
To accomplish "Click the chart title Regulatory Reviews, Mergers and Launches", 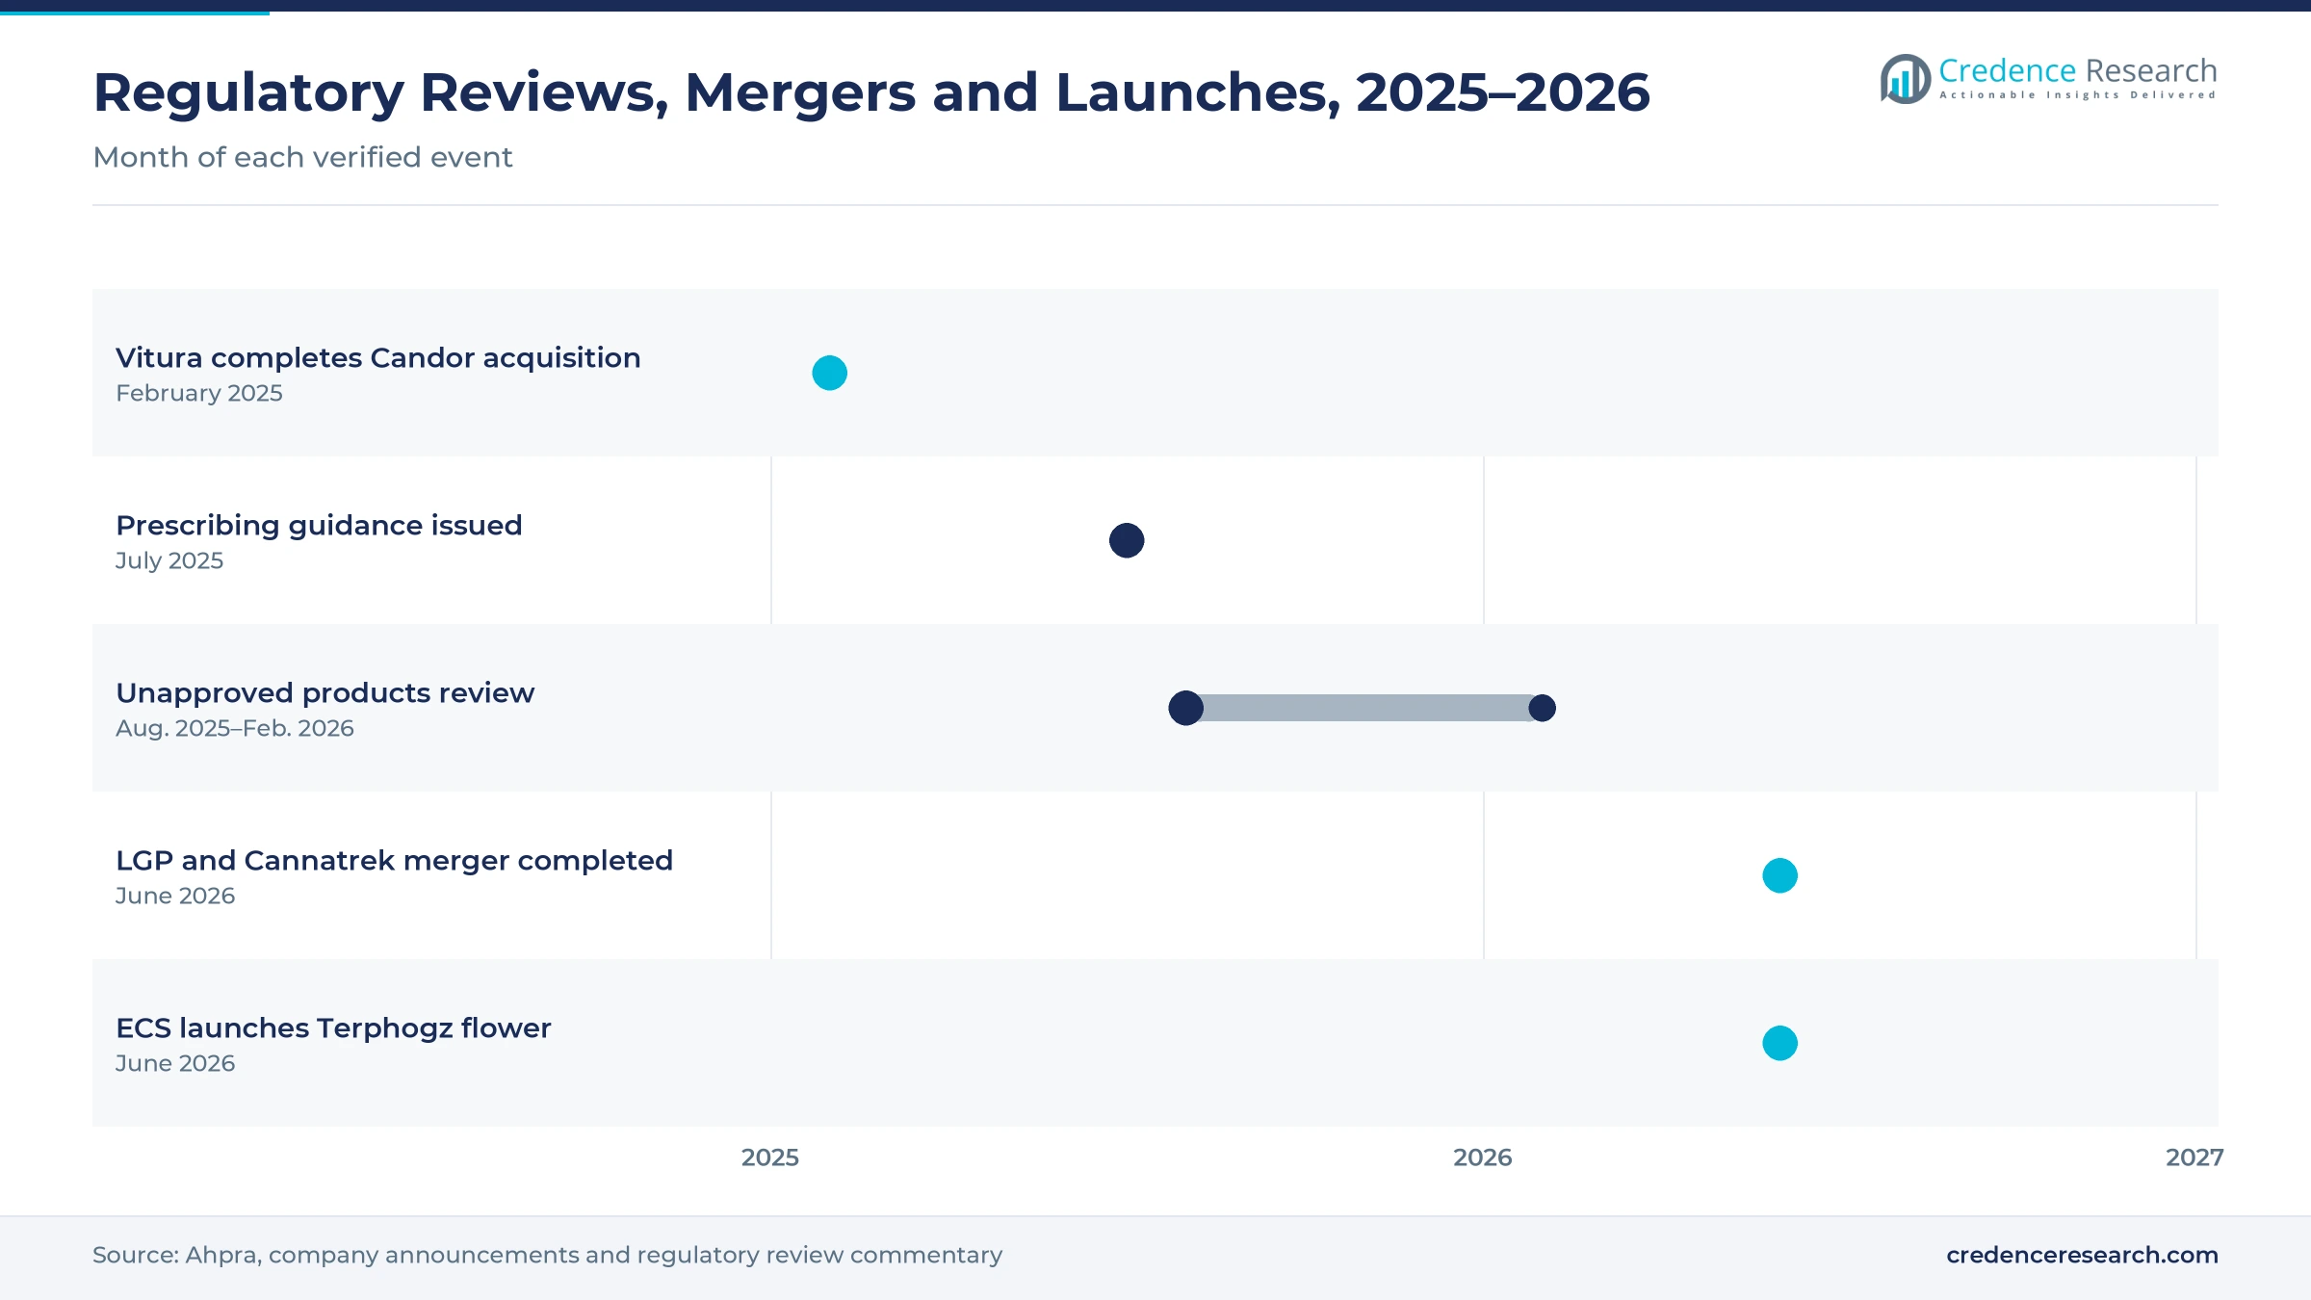I will point(871,92).
